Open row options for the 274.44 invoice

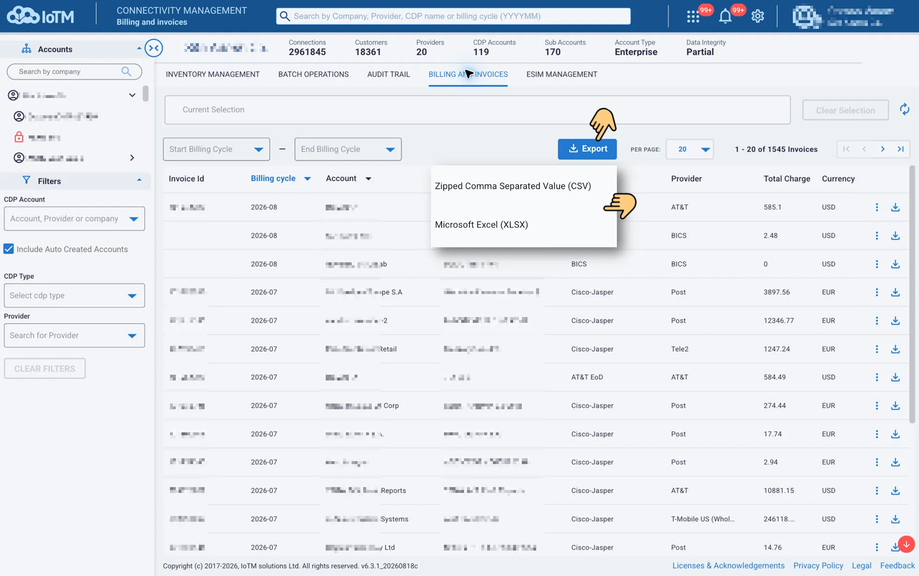tap(877, 406)
